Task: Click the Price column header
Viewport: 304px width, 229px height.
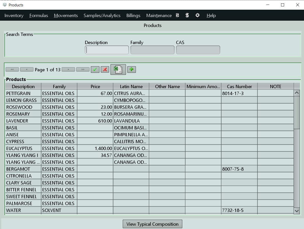Action: pos(95,86)
